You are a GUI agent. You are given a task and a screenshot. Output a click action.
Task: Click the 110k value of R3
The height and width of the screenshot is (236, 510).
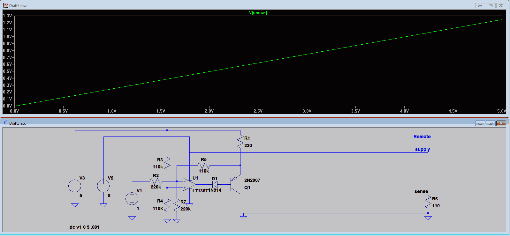point(158,167)
